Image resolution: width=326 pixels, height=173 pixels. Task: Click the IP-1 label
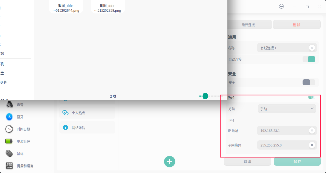click(x=231, y=120)
